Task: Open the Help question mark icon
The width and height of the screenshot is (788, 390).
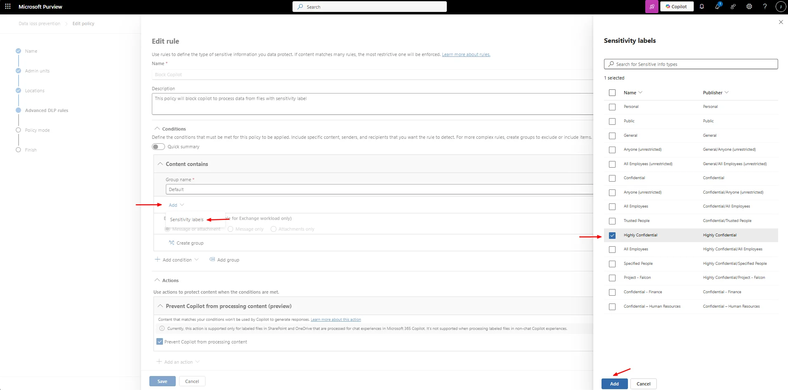Action: pyautogui.click(x=765, y=7)
